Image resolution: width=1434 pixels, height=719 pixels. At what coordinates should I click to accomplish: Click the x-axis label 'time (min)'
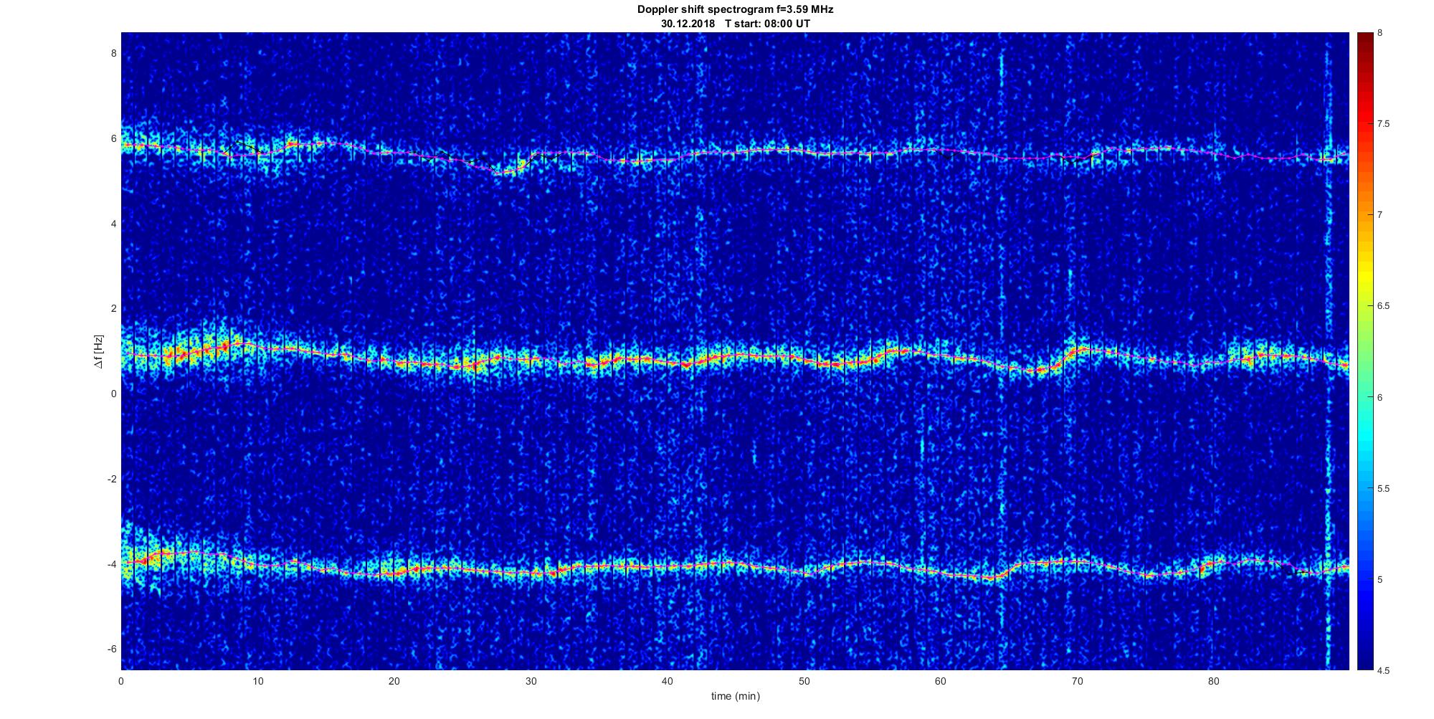(x=735, y=696)
